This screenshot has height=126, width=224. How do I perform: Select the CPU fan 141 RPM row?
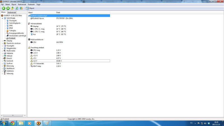(69, 42)
